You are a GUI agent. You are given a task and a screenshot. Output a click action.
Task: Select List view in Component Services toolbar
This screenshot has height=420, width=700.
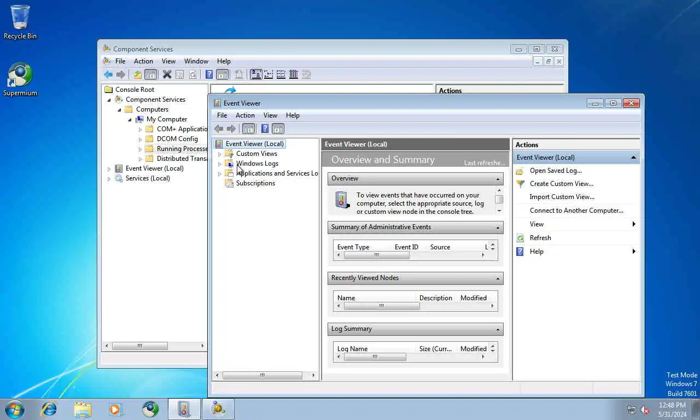coord(281,74)
